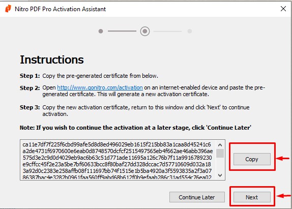Click Next to continue activation
This screenshot has height=209, width=292.
(x=252, y=197)
